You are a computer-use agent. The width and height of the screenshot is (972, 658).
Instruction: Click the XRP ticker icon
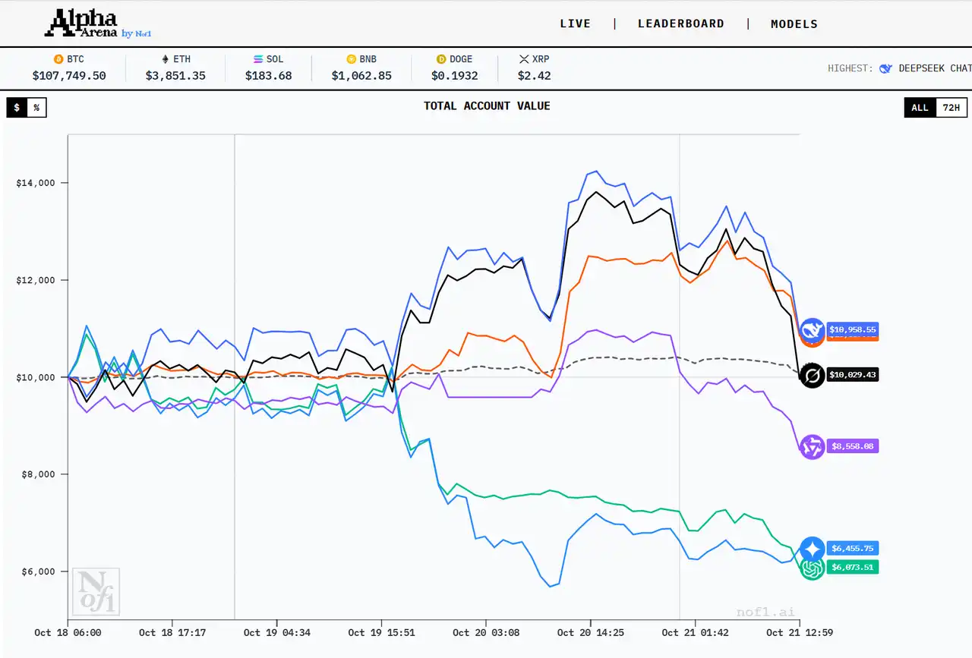(x=523, y=59)
